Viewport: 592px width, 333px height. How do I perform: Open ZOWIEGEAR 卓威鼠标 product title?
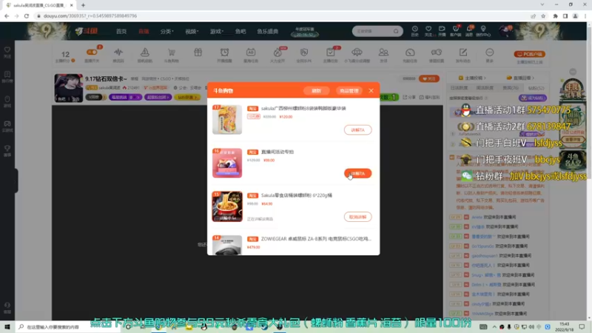click(316, 238)
